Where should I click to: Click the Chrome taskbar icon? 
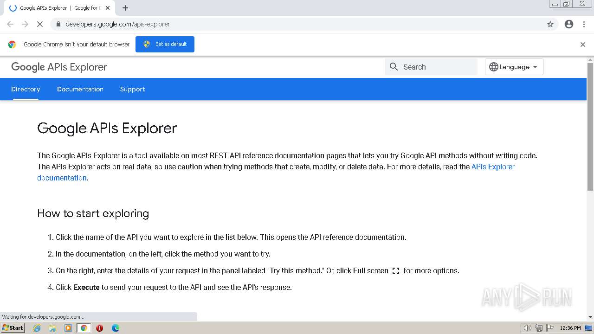[84, 328]
